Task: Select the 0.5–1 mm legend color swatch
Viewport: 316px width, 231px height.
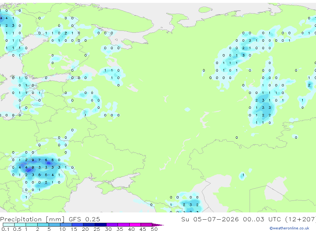Action: [x=20, y=225]
